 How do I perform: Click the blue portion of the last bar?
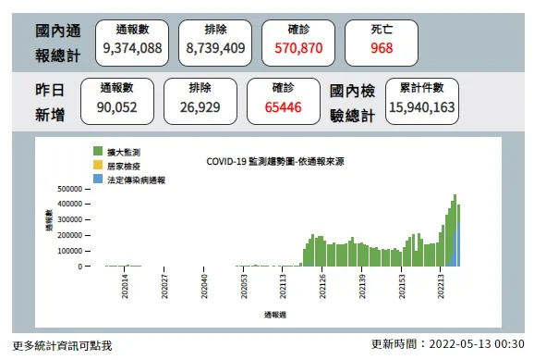[459, 244]
